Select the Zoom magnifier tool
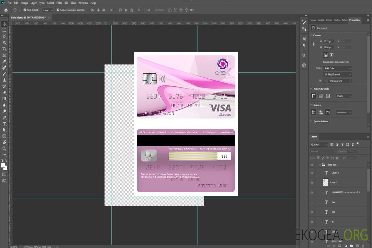The width and height of the screenshot is (372, 248). (x=4, y=148)
